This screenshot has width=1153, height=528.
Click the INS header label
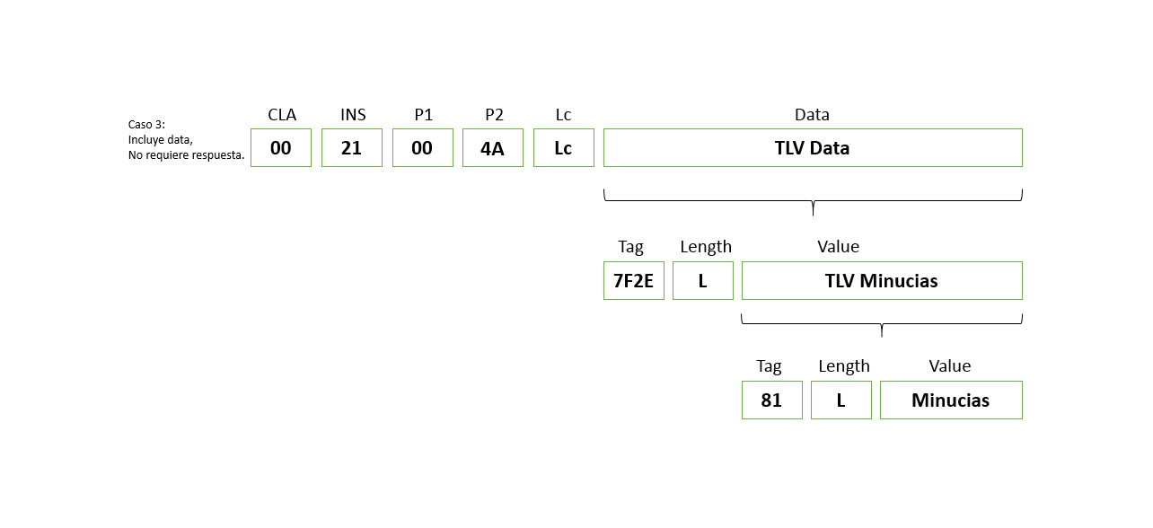352,115
